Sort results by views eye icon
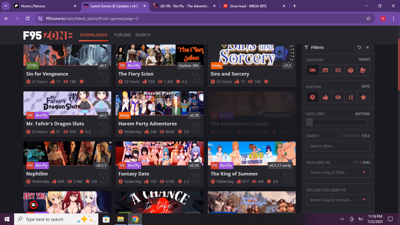 (338, 97)
